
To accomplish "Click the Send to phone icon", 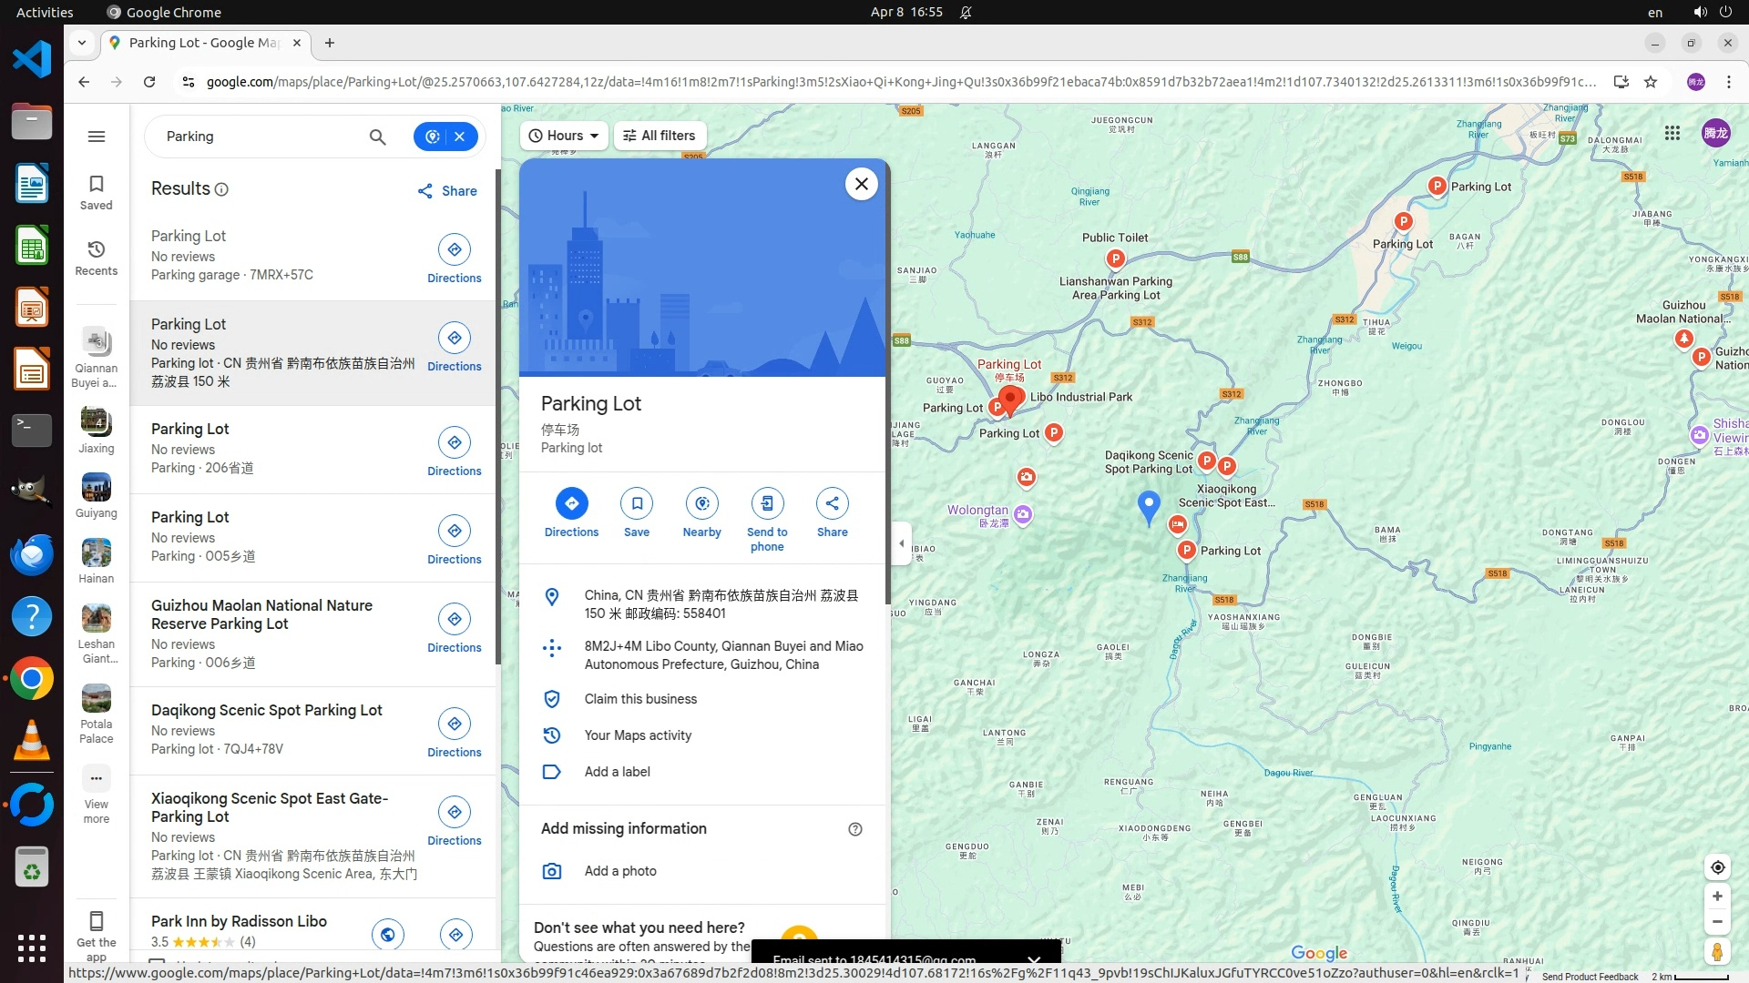I will pyautogui.click(x=767, y=503).
